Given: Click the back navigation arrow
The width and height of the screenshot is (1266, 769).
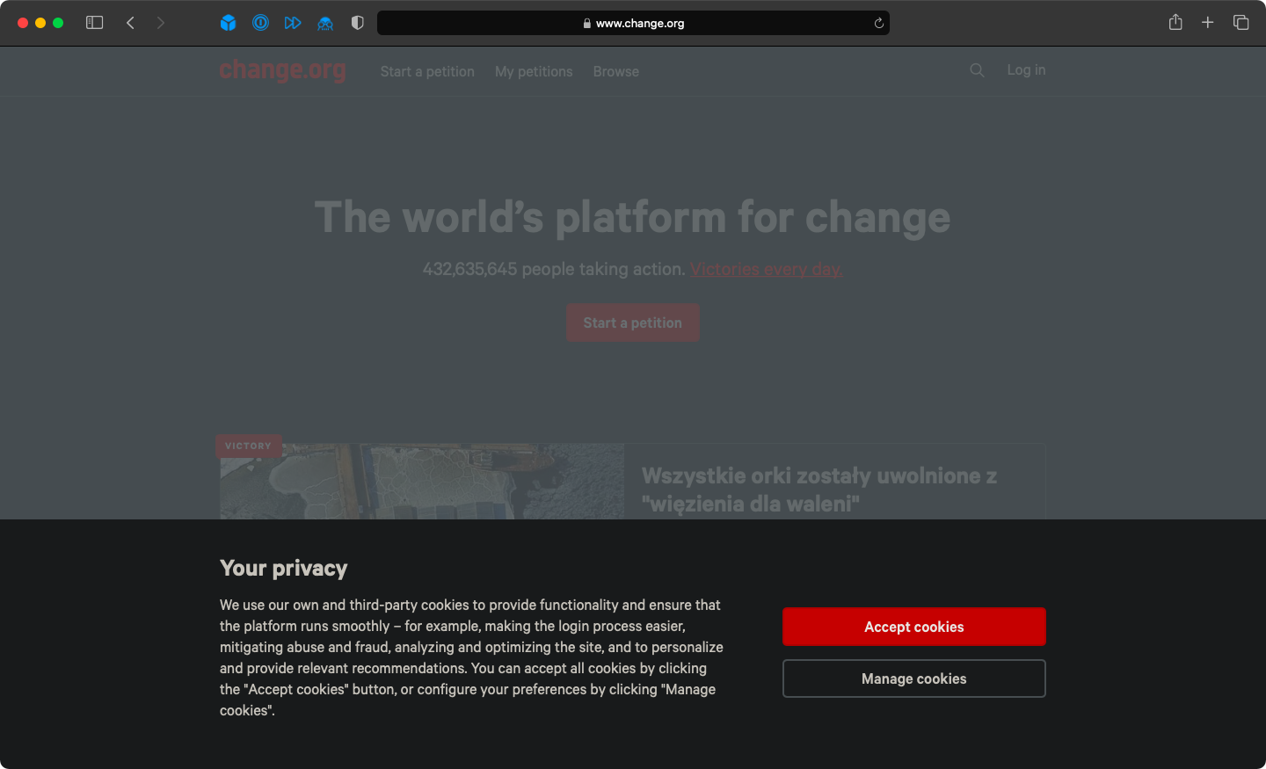Looking at the screenshot, I should point(130,23).
